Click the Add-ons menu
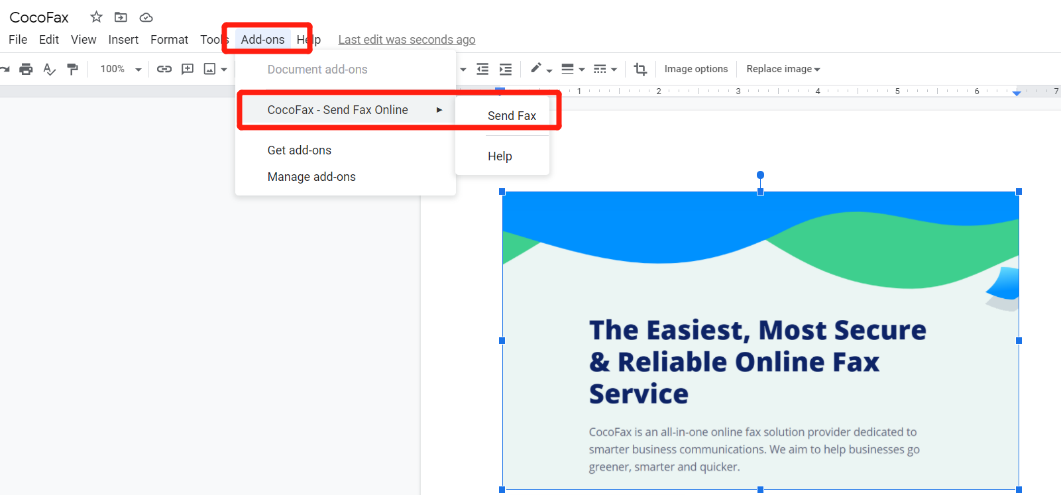 click(263, 40)
